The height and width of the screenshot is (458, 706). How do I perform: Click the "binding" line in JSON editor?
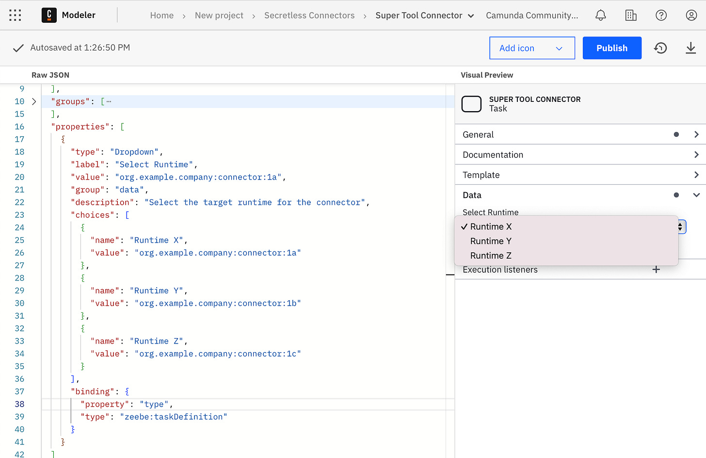click(100, 392)
